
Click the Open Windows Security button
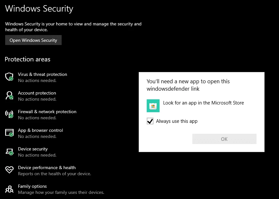coord(33,40)
